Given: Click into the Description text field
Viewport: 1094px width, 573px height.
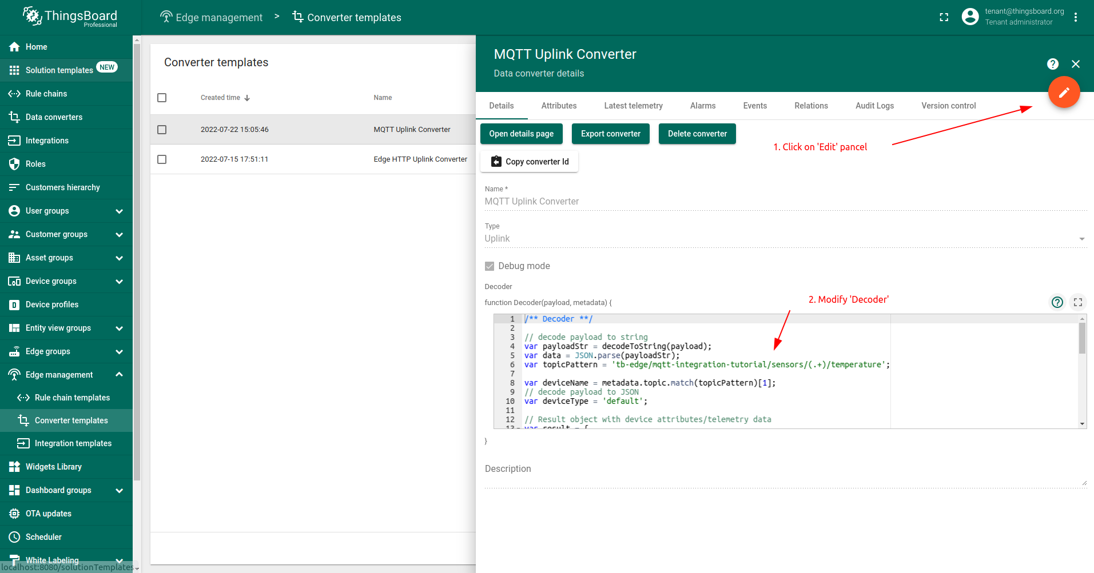Looking at the screenshot, I should [x=785, y=475].
